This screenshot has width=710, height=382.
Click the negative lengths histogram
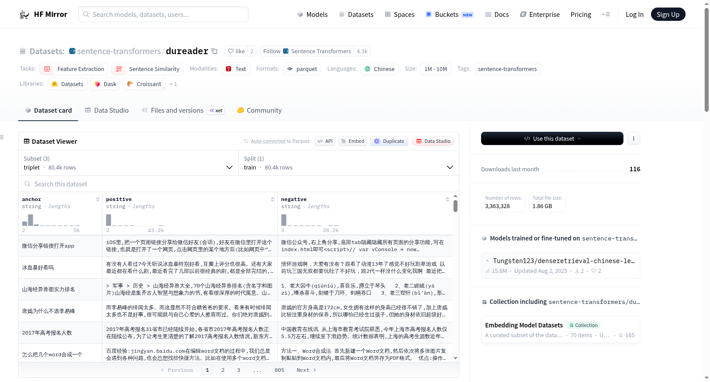coord(310,220)
